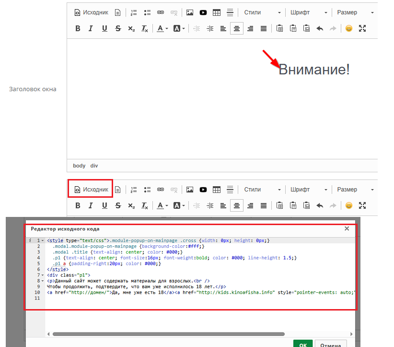
Task: Toggle bold in the upper editor toolbar
Action: click(78, 28)
